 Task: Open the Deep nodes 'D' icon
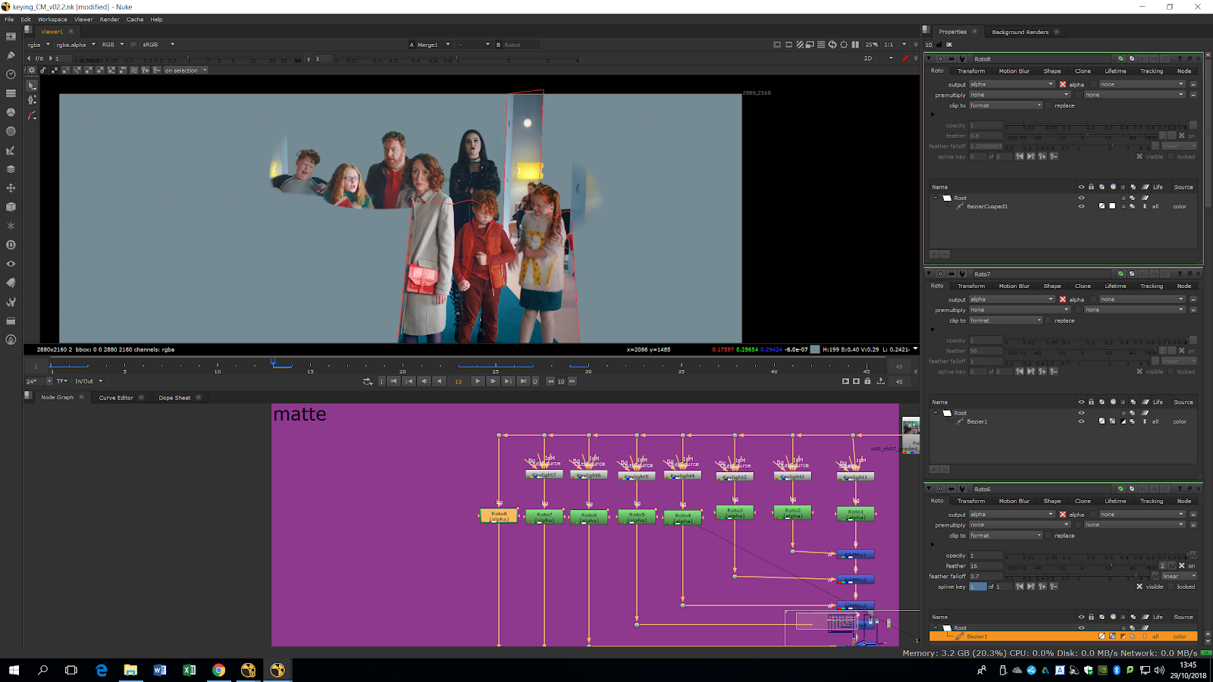tap(11, 245)
